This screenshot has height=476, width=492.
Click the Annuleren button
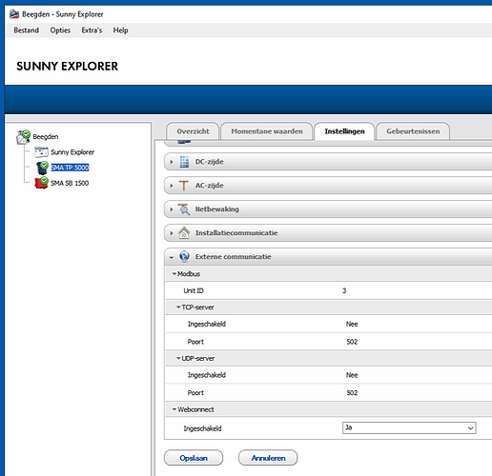[x=268, y=458]
